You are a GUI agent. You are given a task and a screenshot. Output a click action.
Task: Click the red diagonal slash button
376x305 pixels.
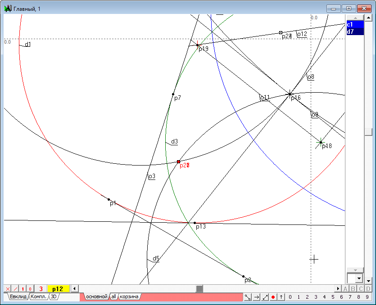click(x=15, y=289)
